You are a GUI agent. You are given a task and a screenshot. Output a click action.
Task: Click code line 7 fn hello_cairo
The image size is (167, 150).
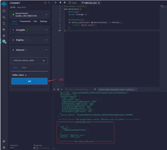tap(95, 22)
